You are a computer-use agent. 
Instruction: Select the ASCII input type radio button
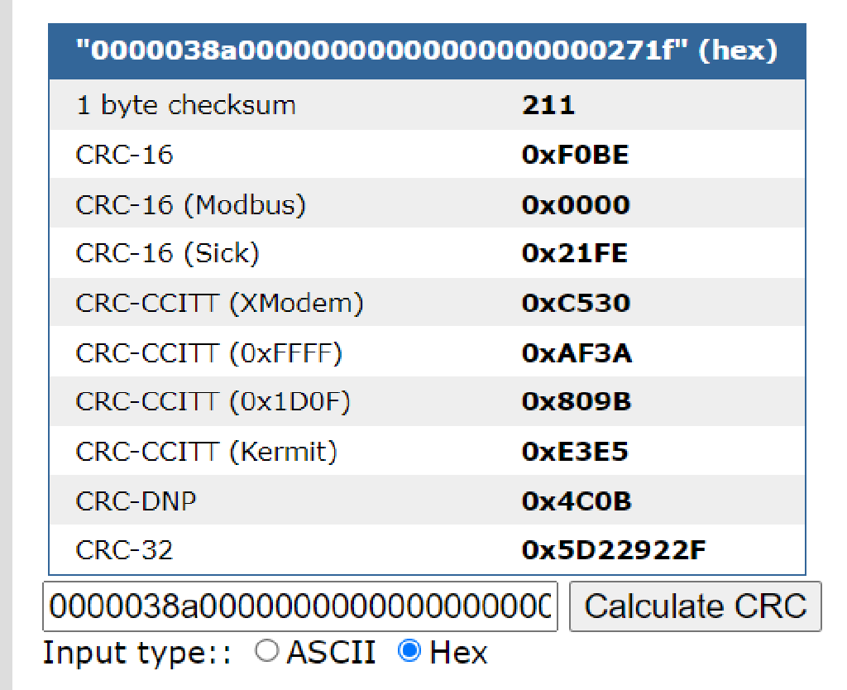(267, 652)
